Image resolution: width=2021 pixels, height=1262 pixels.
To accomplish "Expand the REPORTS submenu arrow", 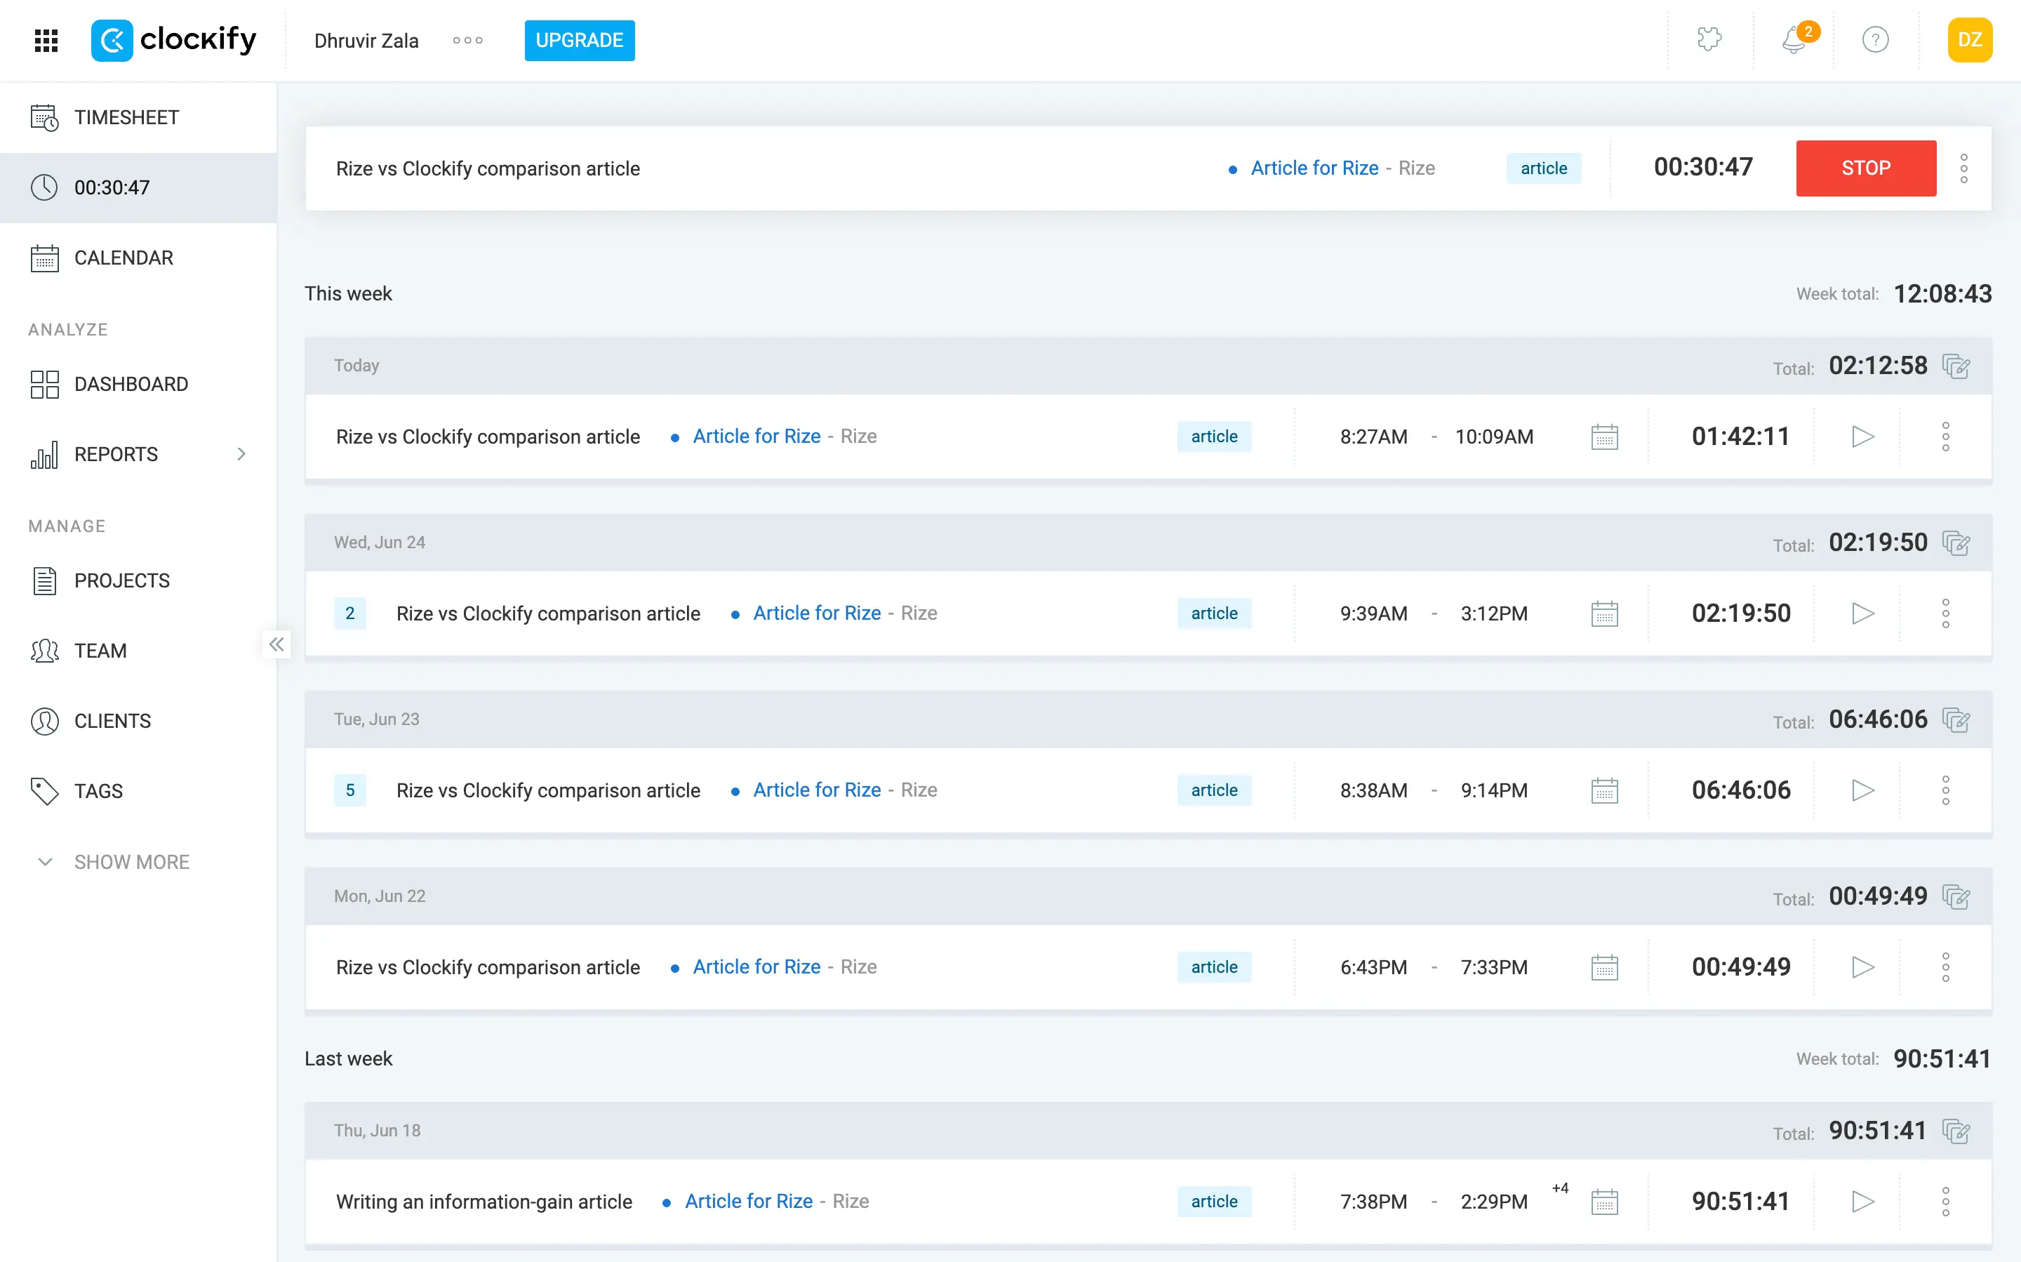I will click(241, 454).
